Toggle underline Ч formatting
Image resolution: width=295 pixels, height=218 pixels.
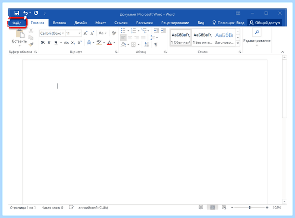pyautogui.click(x=56, y=43)
